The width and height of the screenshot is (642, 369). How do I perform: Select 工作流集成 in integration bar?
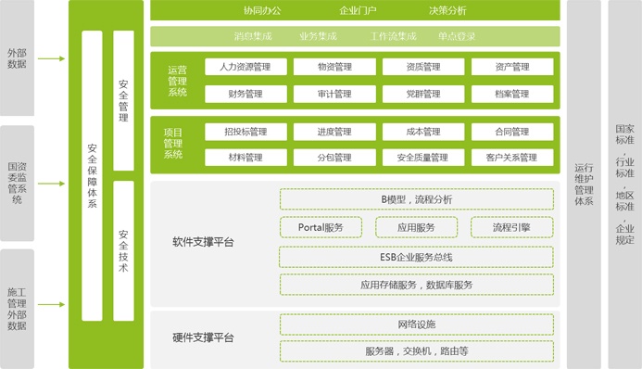pos(393,36)
